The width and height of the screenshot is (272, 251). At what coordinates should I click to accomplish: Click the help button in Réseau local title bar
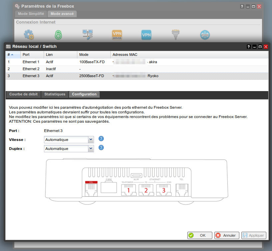249,47
